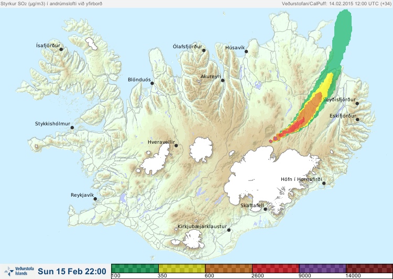Click the Eskifjörður town marker dot

point(357,120)
